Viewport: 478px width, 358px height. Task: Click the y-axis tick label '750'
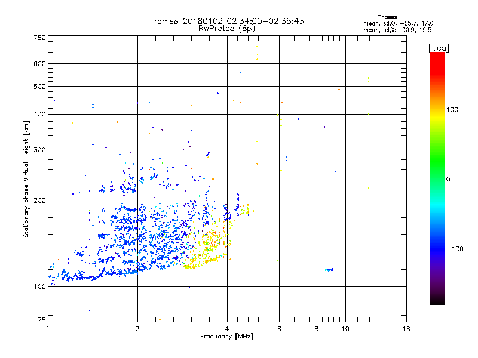pos(39,38)
